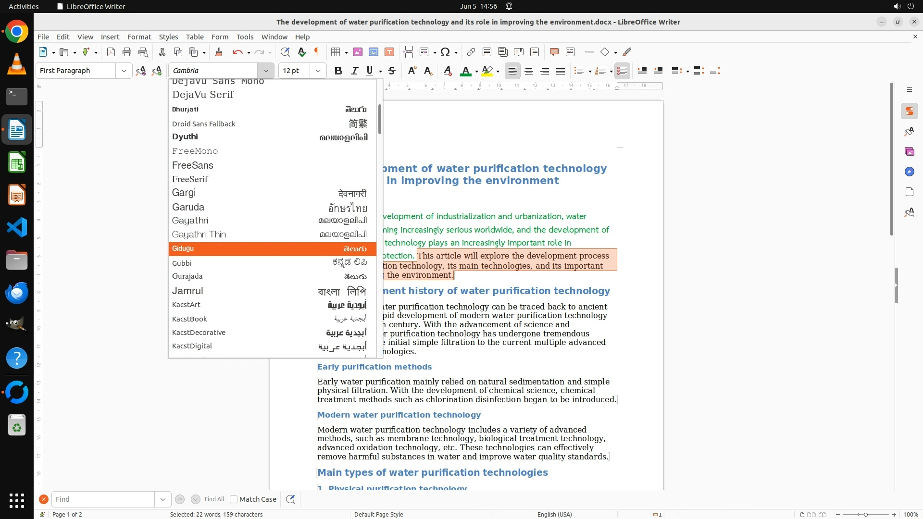Open the Format menu
This screenshot has height=519, width=923.
click(x=139, y=37)
